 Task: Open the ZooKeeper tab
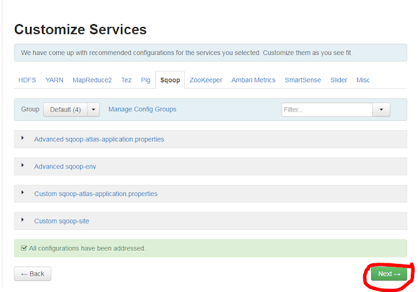(206, 80)
